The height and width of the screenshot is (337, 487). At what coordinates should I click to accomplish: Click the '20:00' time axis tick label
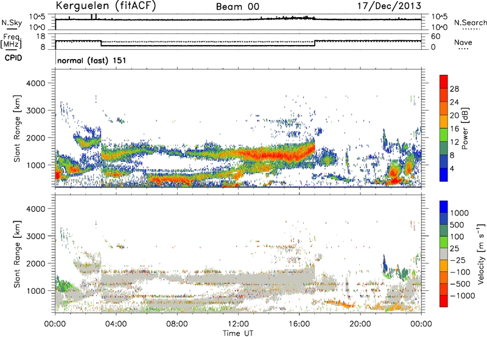[x=360, y=324]
